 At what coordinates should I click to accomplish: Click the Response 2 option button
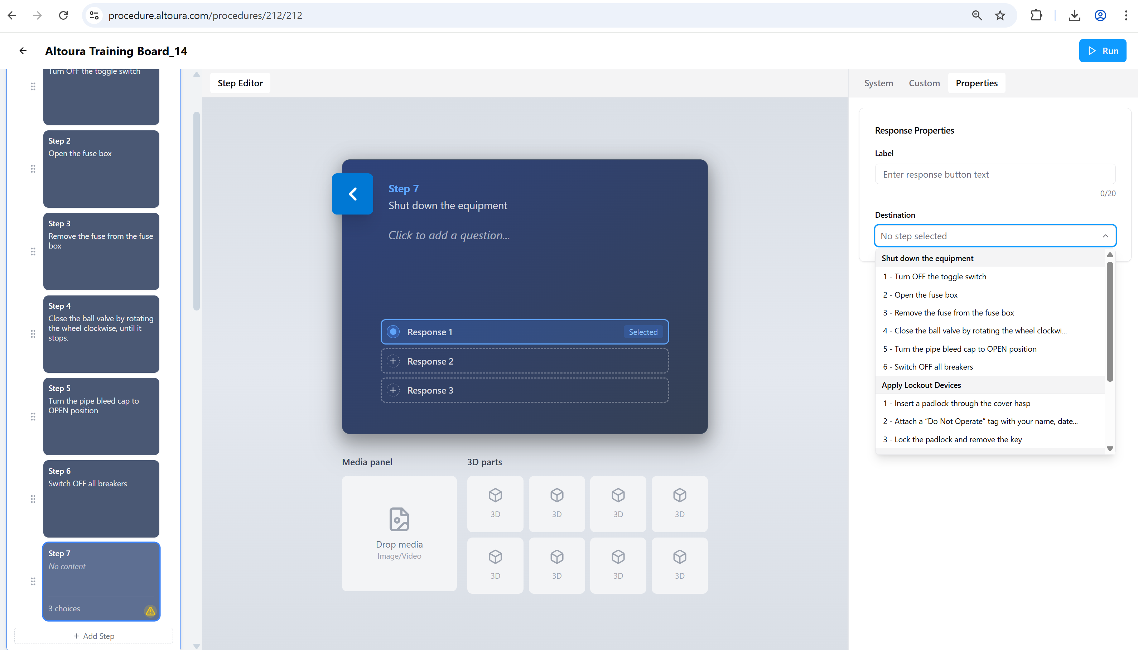click(524, 361)
